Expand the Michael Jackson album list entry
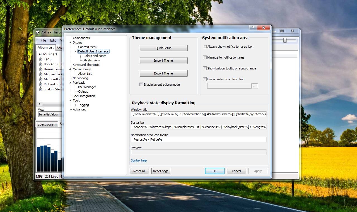This screenshot has width=357, height=212. (41, 74)
